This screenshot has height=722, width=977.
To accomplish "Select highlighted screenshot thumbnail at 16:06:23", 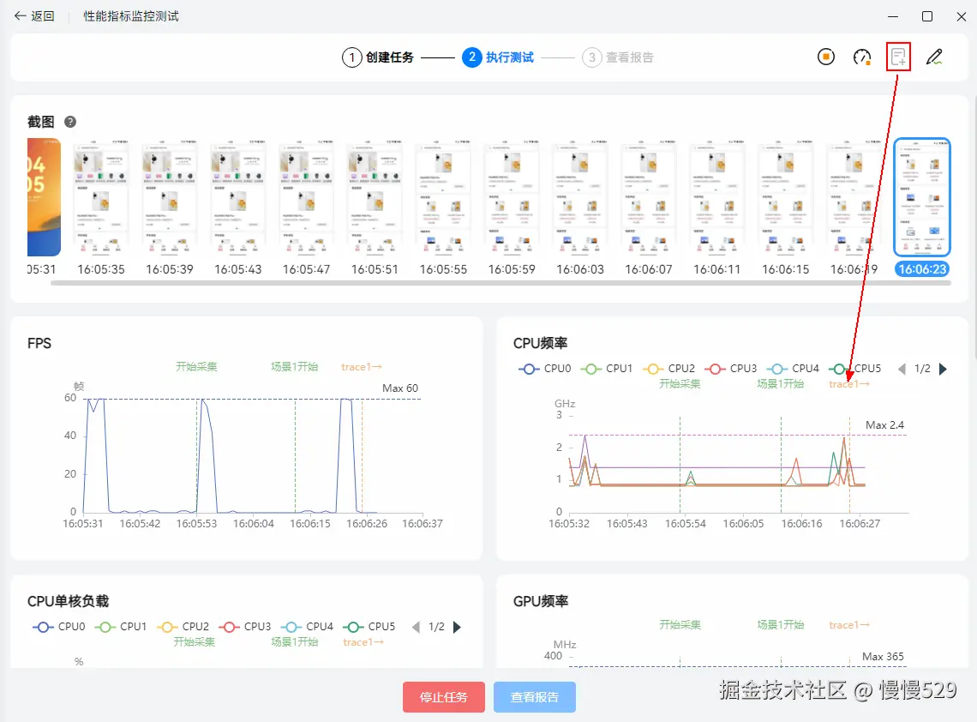I will click(922, 197).
